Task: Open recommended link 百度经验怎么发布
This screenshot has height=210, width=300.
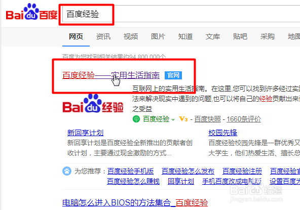Action: tap(188, 171)
